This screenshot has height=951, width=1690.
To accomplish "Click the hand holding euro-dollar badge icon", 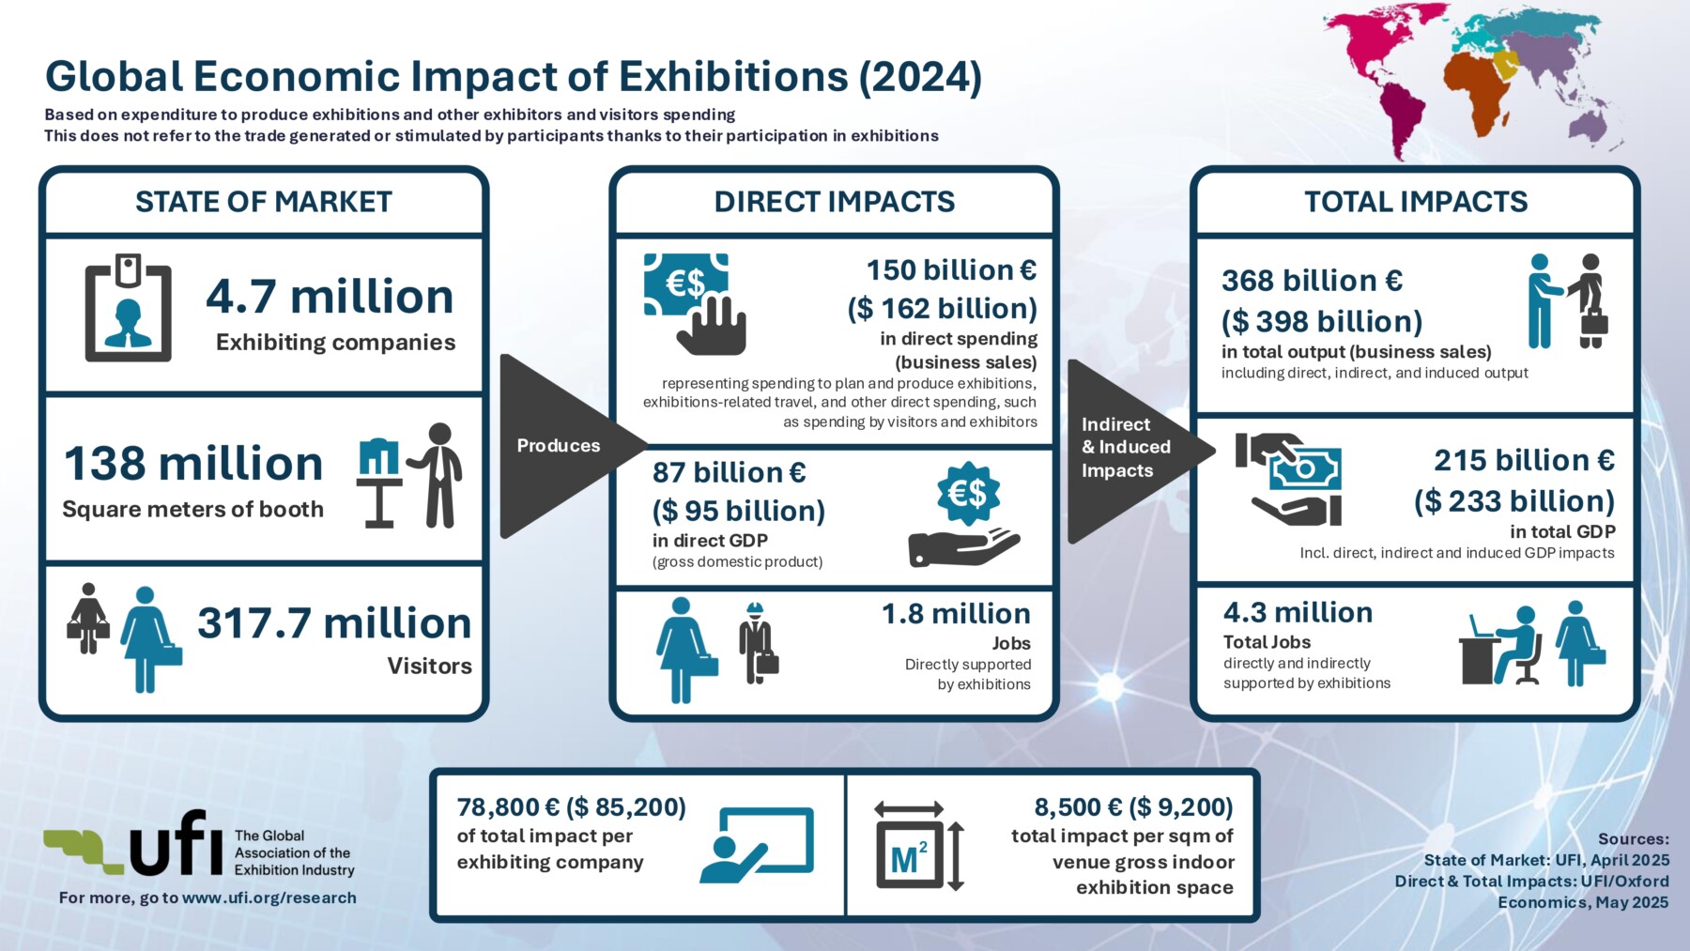I will click(x=965, y=514).
